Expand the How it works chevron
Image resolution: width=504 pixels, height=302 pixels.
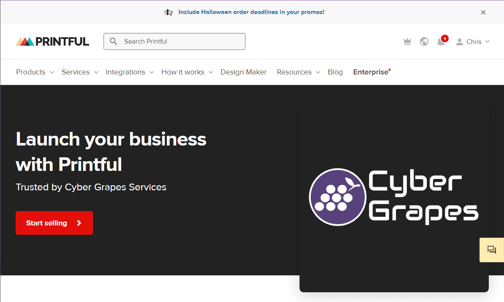click(x=211, y=72)
